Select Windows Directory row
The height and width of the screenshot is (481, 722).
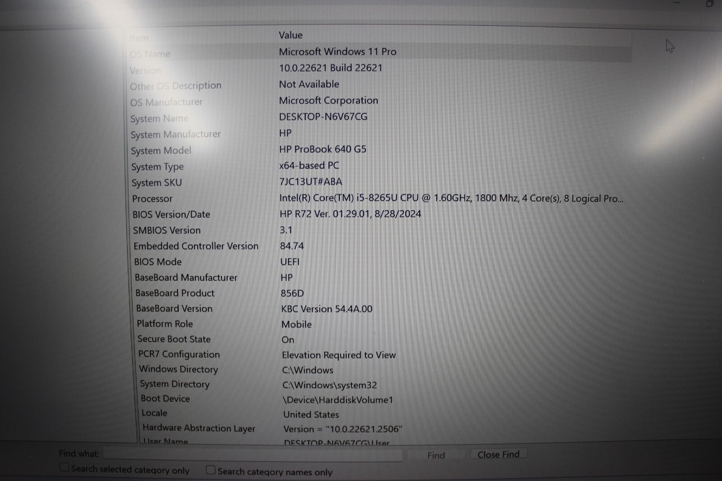(178, 369)
